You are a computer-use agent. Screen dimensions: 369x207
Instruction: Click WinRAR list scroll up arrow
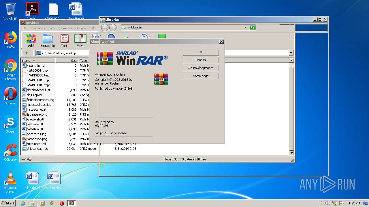click(291, 61)
